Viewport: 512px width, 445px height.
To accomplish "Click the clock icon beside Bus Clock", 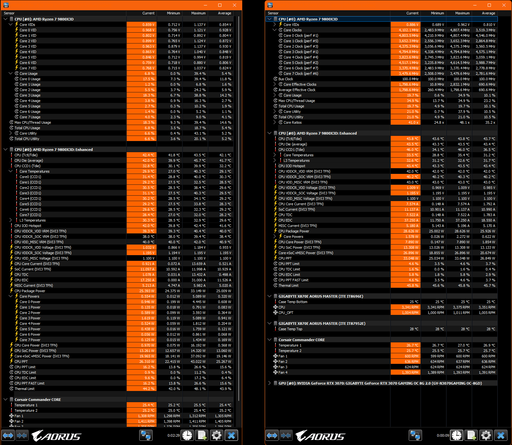I will (x=276, y=79).
